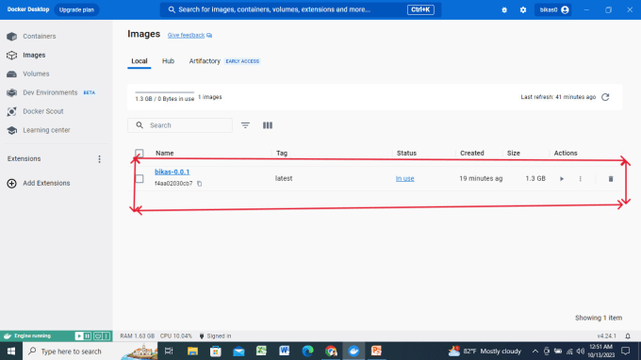Open the bikas-0.0.1 image link

pyautogui.click(x=172, y=172)
